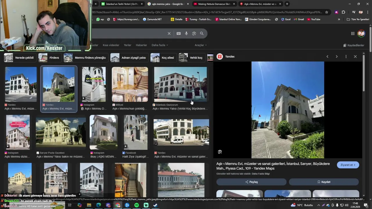Expand the 'Daha fazla' filter dropdown
The width and height of the screenshot is (372, 209).
[x=160, y=45]
